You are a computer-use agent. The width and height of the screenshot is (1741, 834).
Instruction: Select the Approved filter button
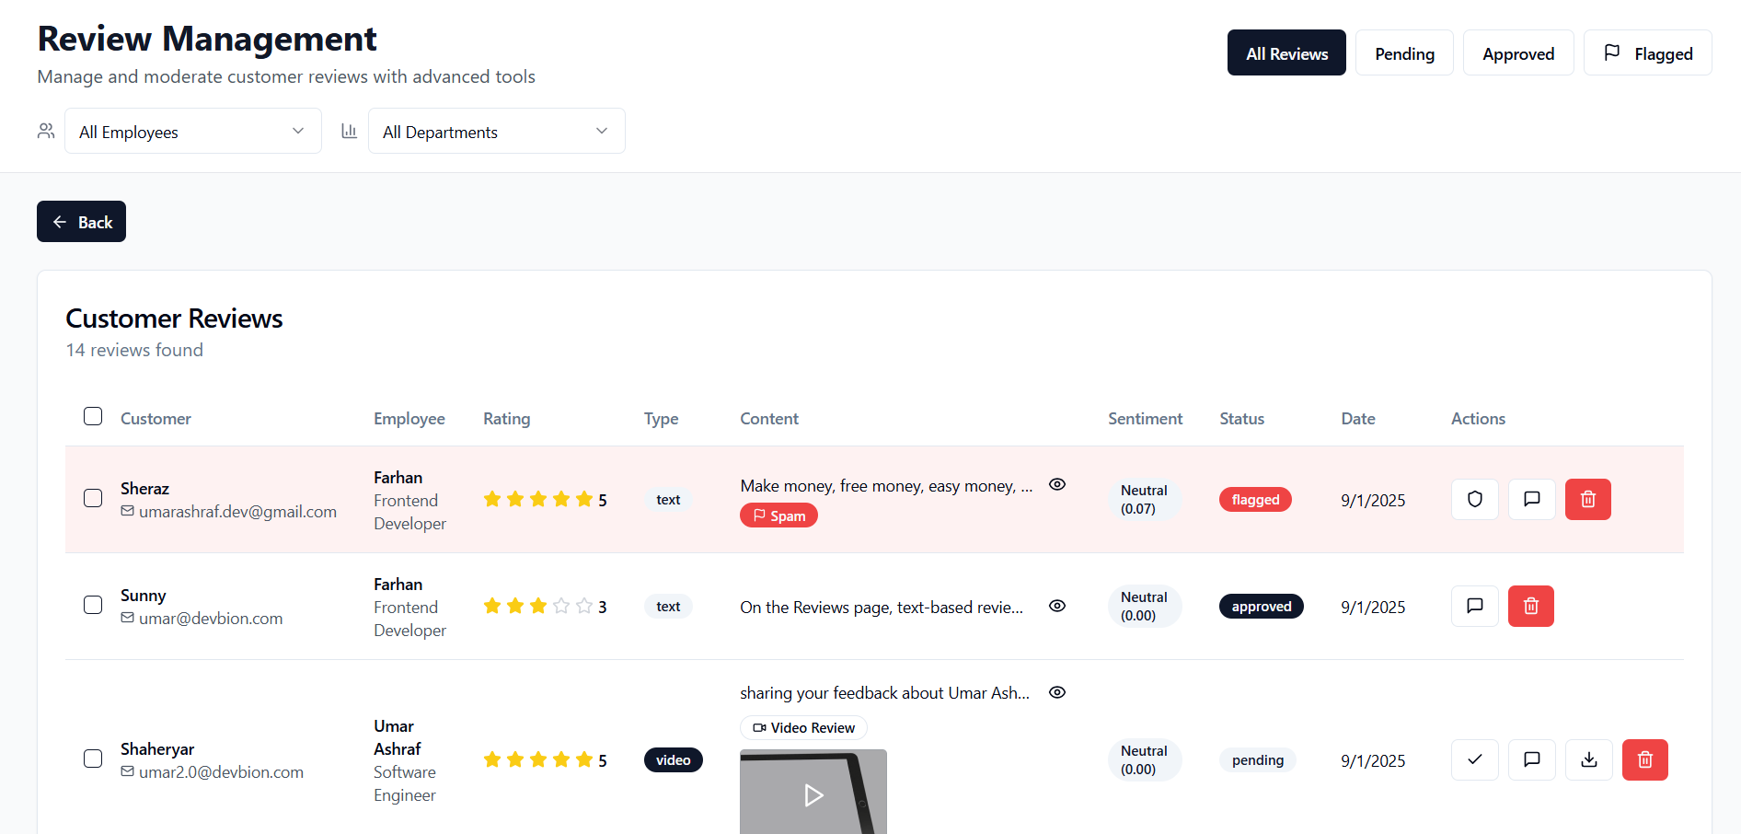(1517, 52)
